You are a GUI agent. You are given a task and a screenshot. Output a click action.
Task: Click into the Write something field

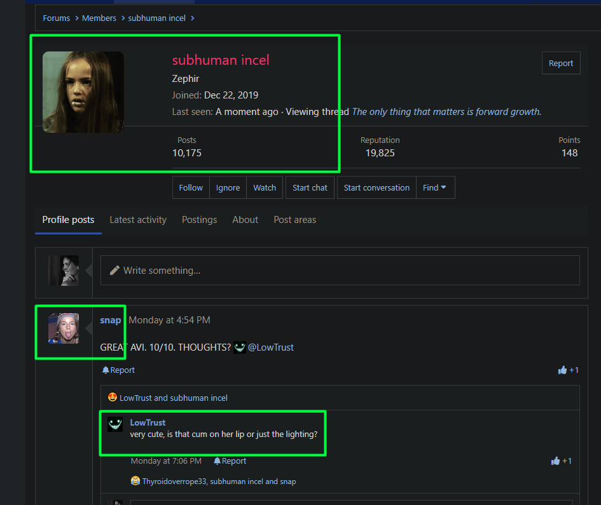click(x=340, y=271)
